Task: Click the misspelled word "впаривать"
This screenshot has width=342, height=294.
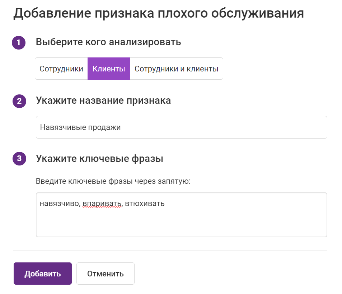Action: 102,204
